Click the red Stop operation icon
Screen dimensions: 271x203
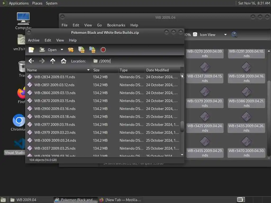click(103, 50)
